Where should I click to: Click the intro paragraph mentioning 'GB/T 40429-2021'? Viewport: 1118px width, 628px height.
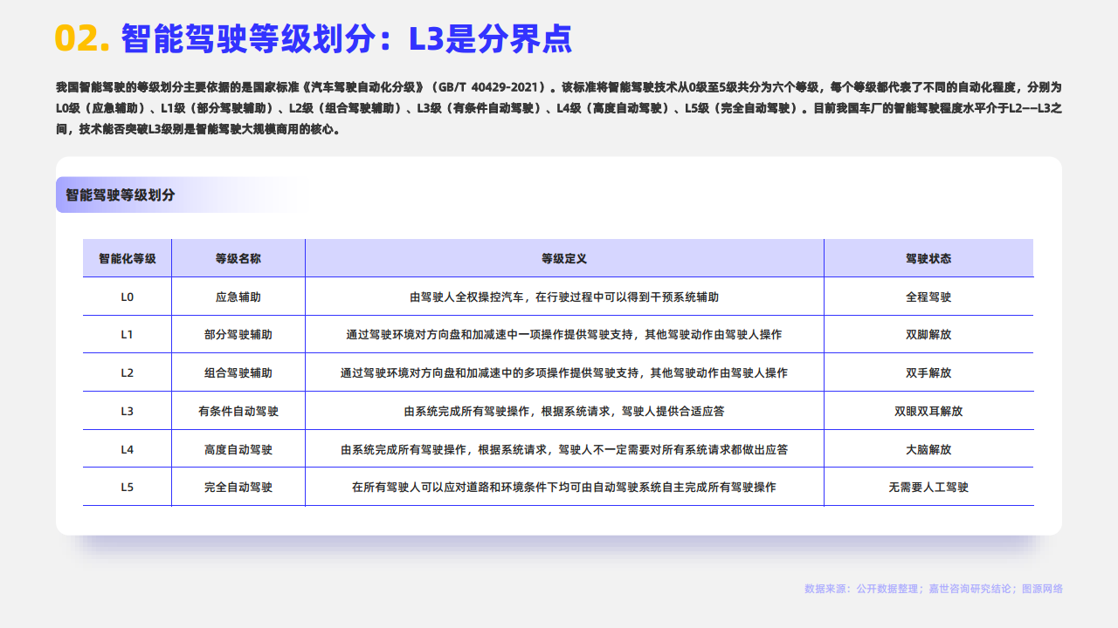pyautogui.click(x=558, y=108)
